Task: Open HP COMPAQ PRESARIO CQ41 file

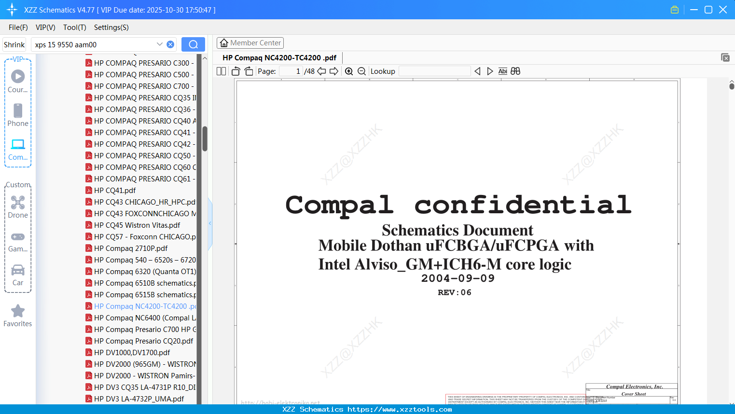Action: tap(140, 132)
